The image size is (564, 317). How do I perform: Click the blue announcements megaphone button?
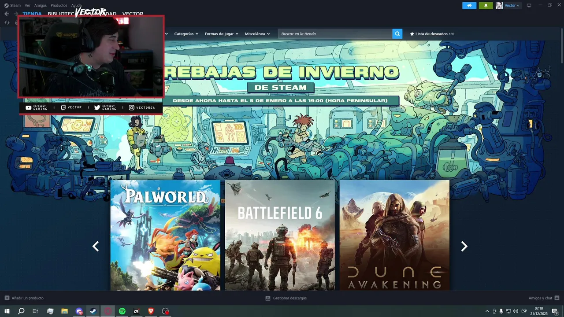469,5
